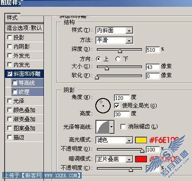Image resolution: width=192 pixels, height=181 pixels.
Task: Enable the 内阴影 inner shadow checkbox
Action: 10,46
